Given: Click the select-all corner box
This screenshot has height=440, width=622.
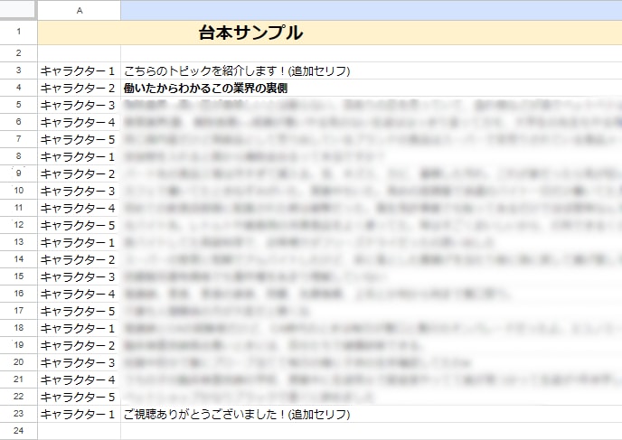Looking at the screenshot, I should tap(18, 10).
